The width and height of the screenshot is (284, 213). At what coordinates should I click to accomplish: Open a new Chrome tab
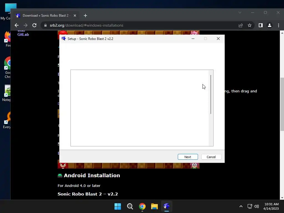(x=85, y=16)
